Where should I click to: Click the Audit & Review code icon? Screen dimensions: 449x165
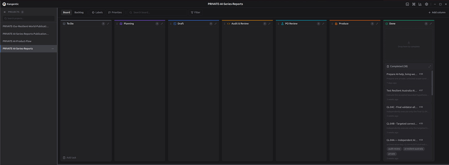229,24
